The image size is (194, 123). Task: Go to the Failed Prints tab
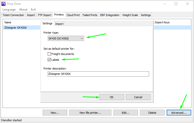(90, 15)
